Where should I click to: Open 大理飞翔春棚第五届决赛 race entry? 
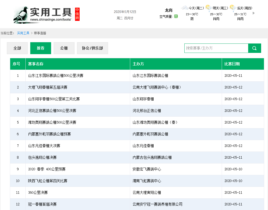pyautogui.click(x=48, y=87)
